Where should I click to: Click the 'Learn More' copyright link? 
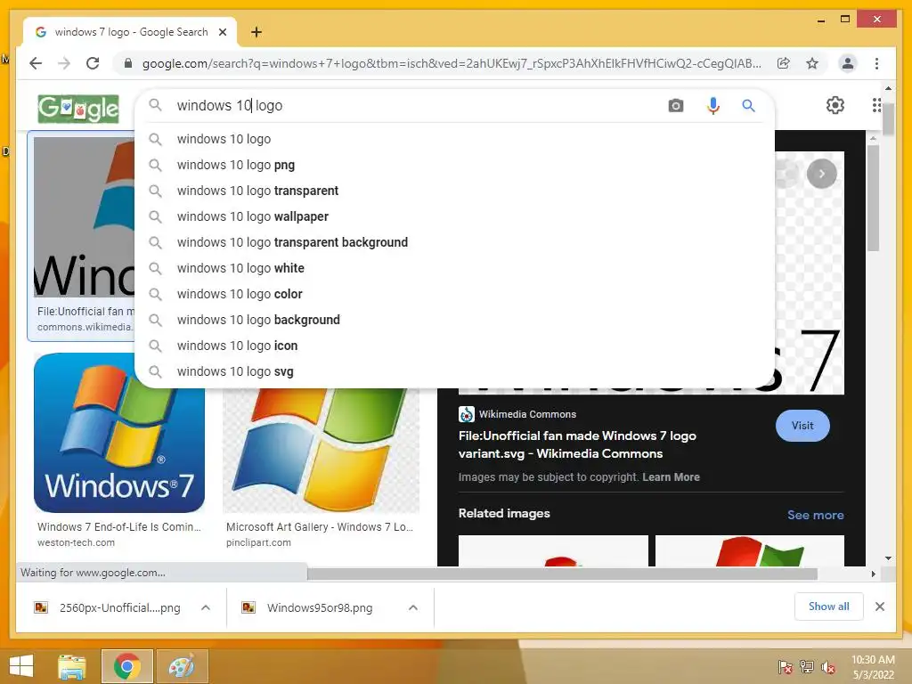pyautogui.click(x=671, y=477)
